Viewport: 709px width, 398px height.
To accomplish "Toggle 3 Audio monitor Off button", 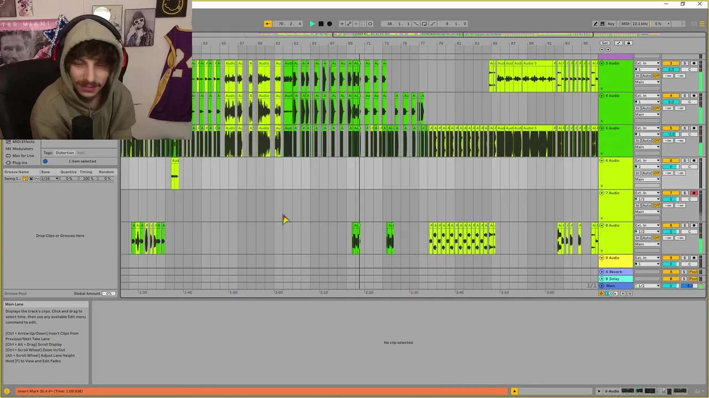I will 656,76.
